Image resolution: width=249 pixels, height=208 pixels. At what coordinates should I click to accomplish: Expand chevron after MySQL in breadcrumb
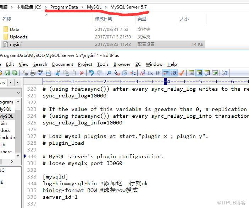(x=106, y=7)
